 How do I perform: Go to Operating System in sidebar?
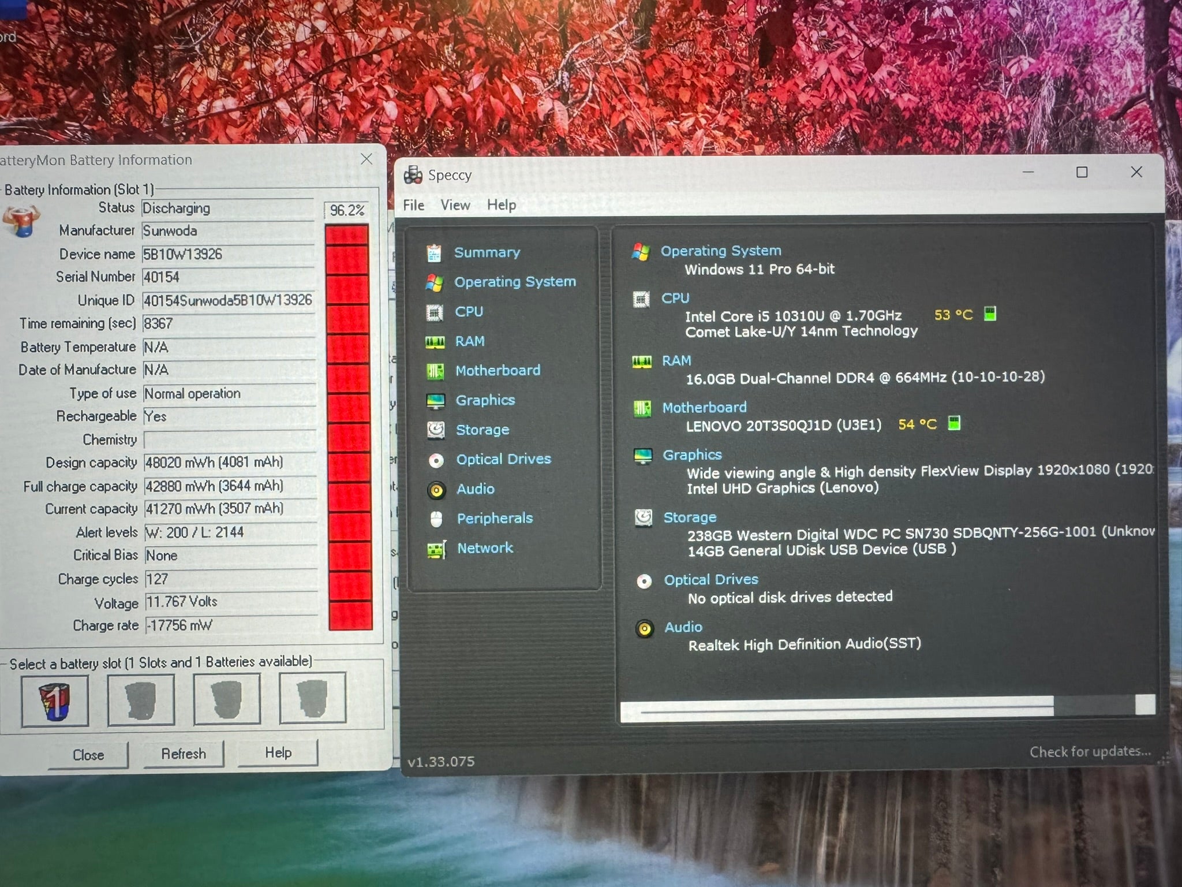(515, 282)
